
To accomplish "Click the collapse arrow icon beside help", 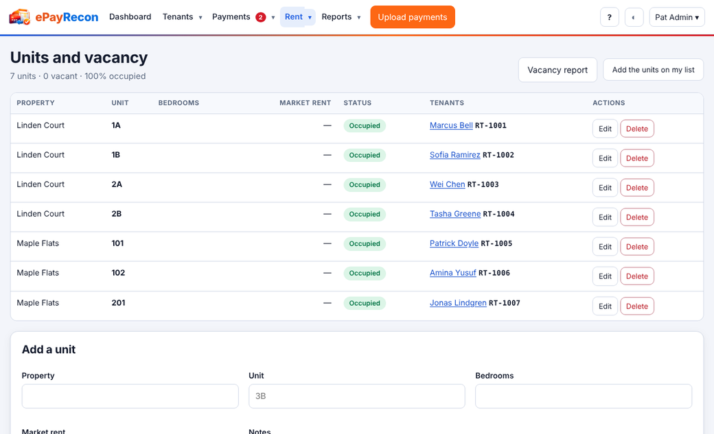I will pos(634,17).
